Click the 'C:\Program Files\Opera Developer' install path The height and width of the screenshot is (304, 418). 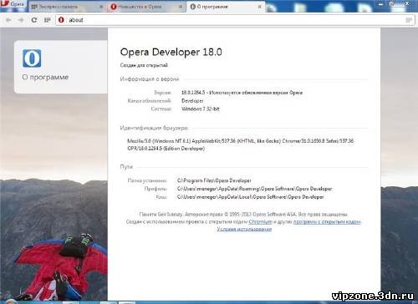214,180
